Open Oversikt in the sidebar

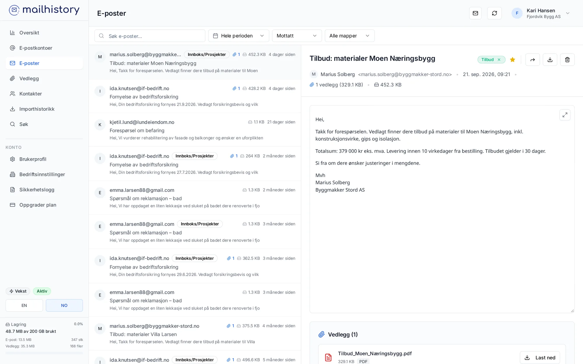coord(44,33)
